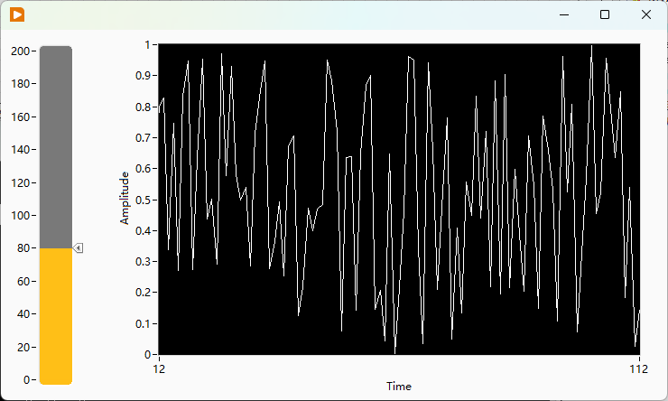Click the 40 scale label on slider

tap(23, 314)
